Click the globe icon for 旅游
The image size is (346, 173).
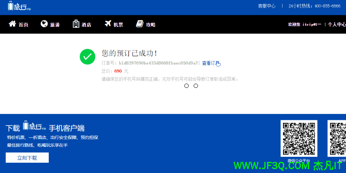click(x=44, y=24)
